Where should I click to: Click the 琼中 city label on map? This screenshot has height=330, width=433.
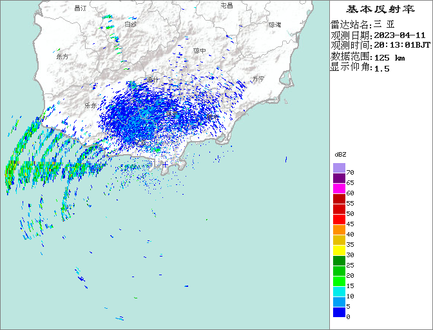point(200,51)
